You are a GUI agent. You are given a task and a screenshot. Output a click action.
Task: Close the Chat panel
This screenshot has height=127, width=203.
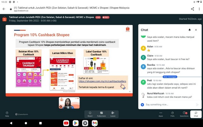pos(196,30)
